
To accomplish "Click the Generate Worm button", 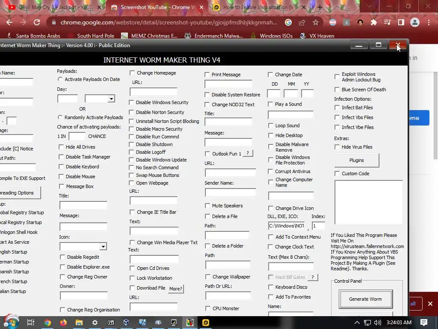I will pyautogui.click(x=365, y=299).
